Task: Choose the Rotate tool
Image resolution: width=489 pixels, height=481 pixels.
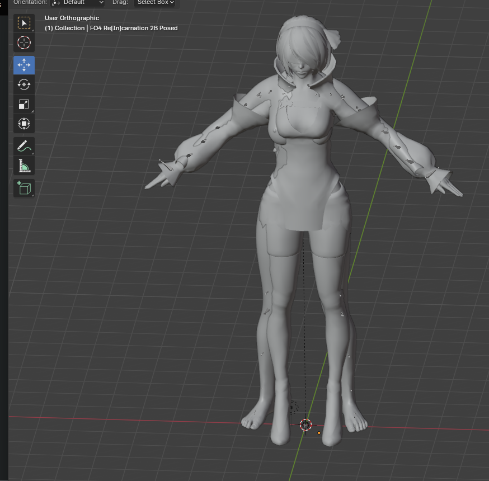Action: point(24,84)
